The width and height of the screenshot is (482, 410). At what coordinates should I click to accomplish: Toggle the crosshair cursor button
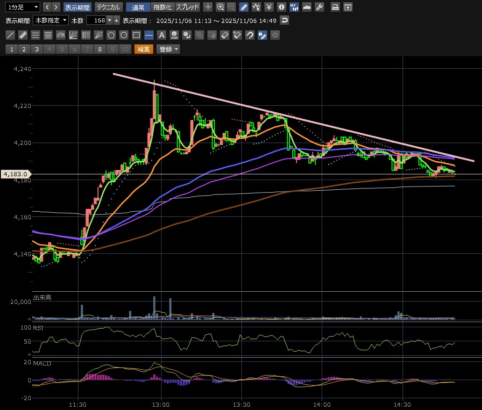[208, 7]
